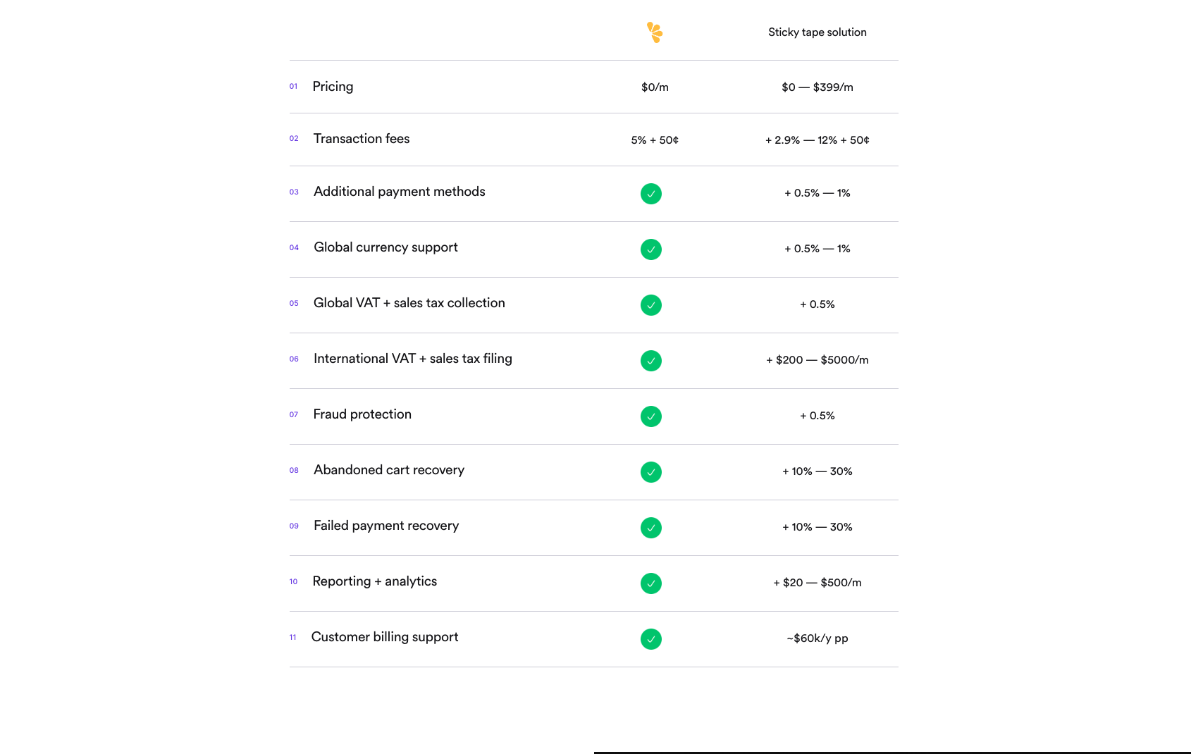Viewport: 1191px width, 754px height.
Task: Click the green checkmark for Global VAT collection
Action: pos(651,305)
